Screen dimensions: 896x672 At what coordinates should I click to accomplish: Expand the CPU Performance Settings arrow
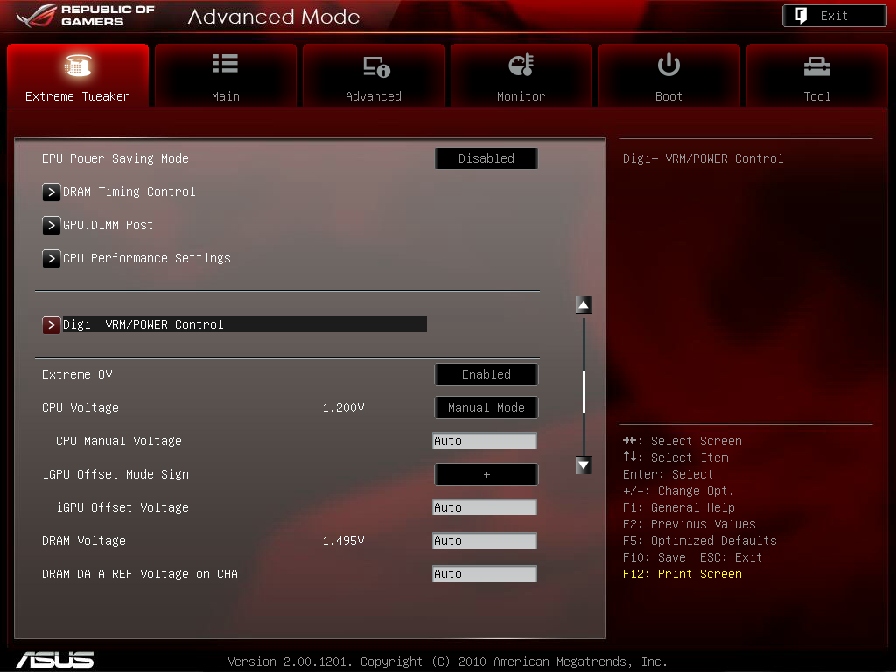[x=52, y=258]
